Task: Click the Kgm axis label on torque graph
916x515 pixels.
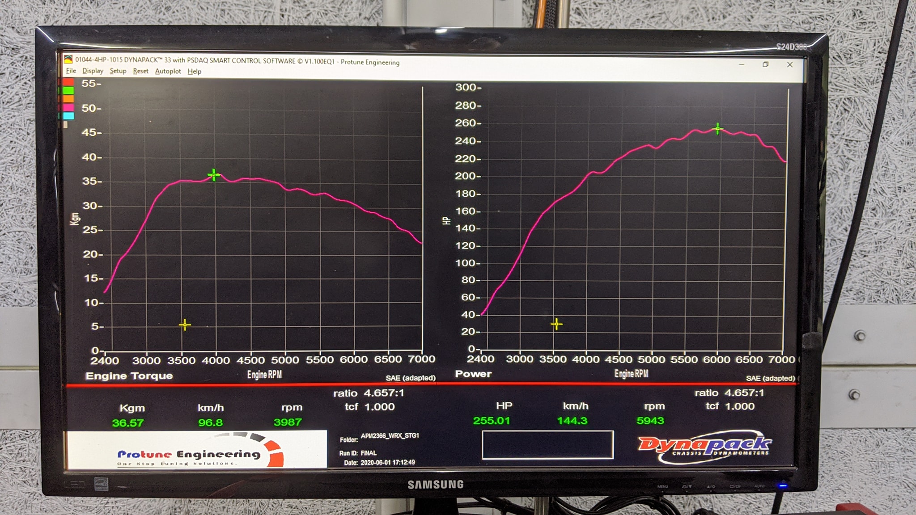Action: (75, 219)
